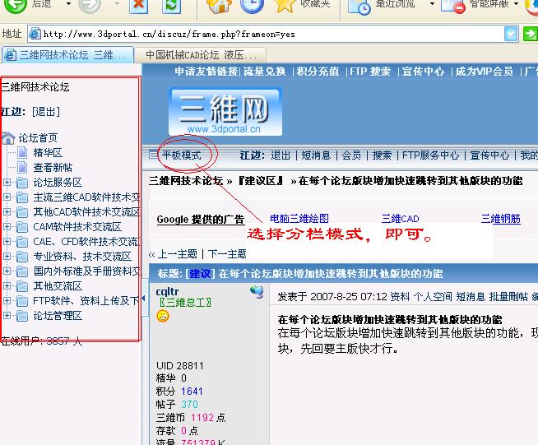Expand the 论坛服务区 tree node
538x445 pixels.
pyautogui.click(x=7, y=182)
